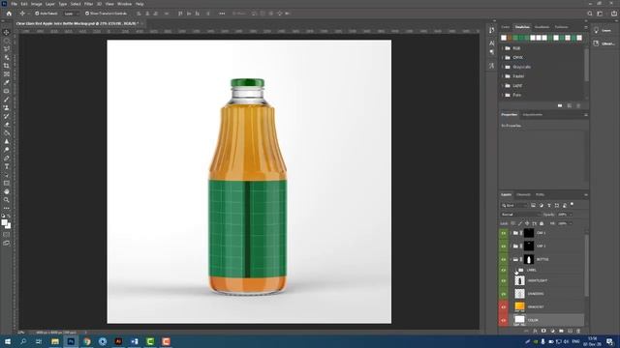Image resolution: width=620 pixels, height=348 pixels.
Task: Click the three dots more-options icon in options bar
Action: [222, 14]
